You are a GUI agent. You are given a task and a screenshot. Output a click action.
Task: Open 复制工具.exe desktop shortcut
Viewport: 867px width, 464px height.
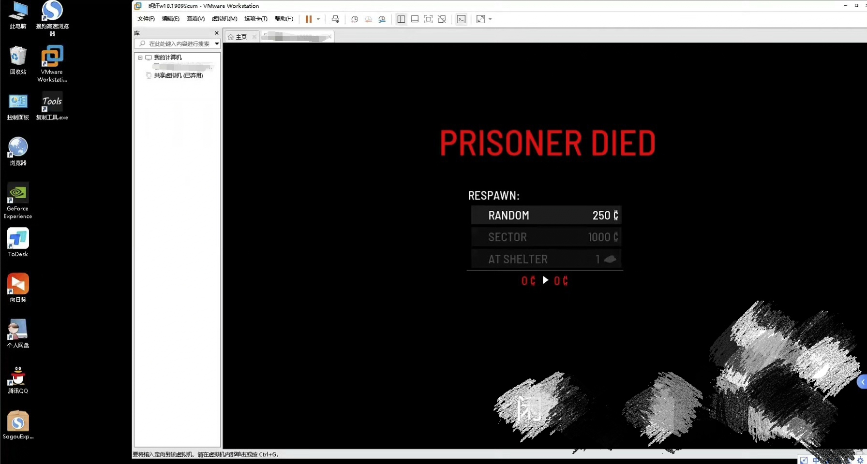[x=52, y=106]
